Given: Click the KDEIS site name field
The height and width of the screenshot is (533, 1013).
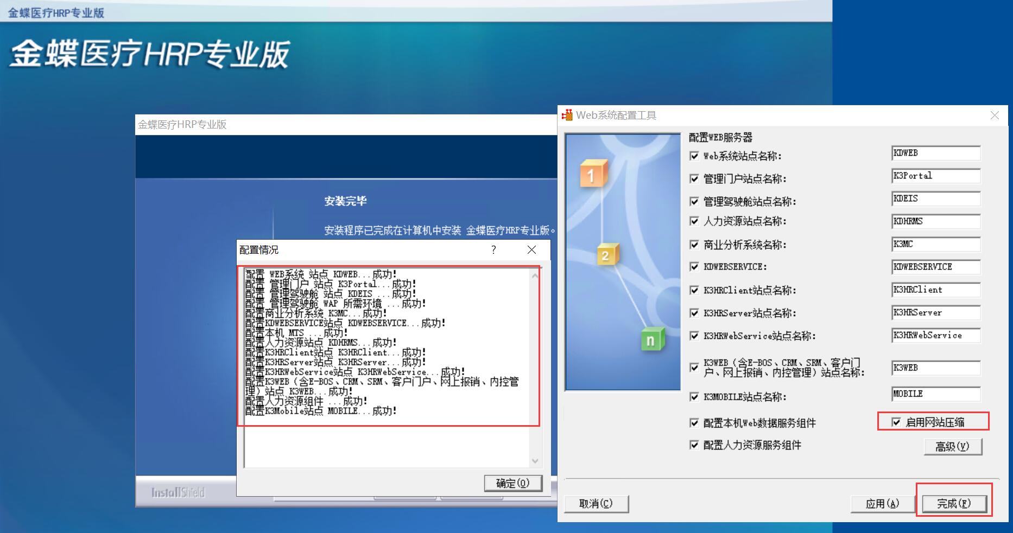Looking at the screenshot, I should [936, 199].
